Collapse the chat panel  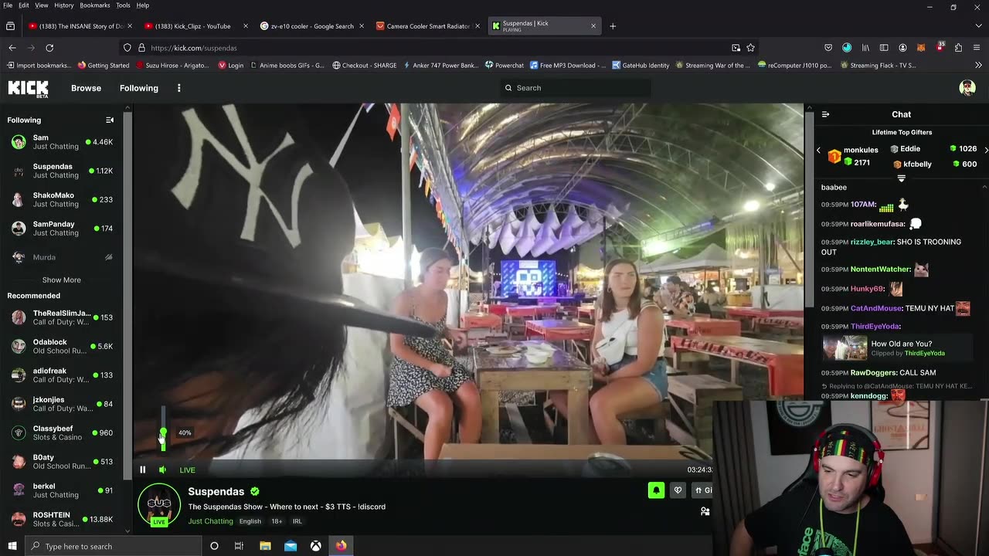coord(825,114)
